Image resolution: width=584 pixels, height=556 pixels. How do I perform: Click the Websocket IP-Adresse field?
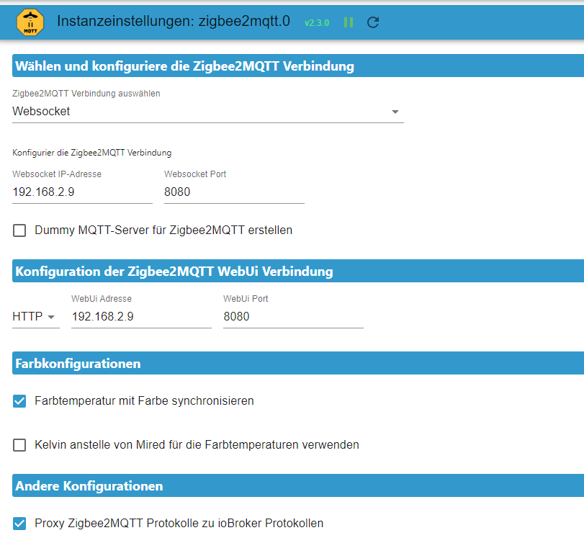click(82, 192)
